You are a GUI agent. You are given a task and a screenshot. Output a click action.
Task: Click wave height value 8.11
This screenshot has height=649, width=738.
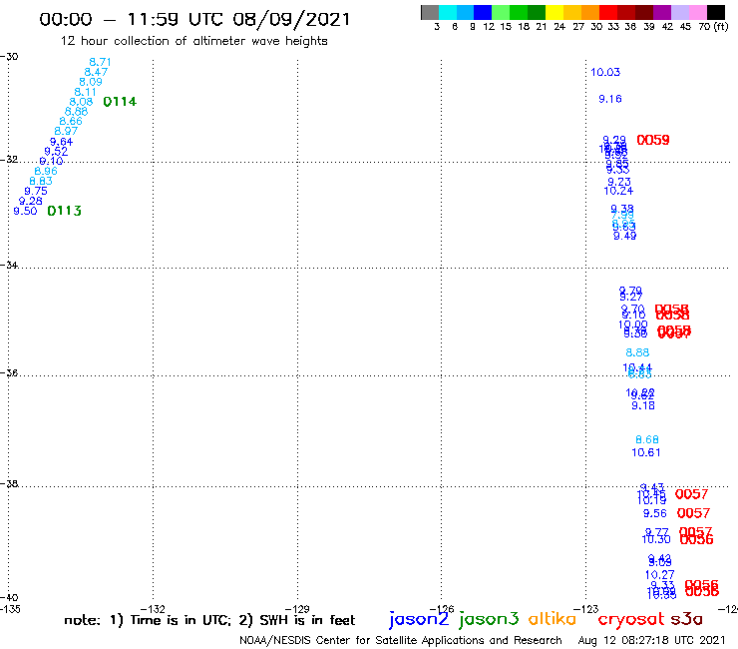[85, 92]
